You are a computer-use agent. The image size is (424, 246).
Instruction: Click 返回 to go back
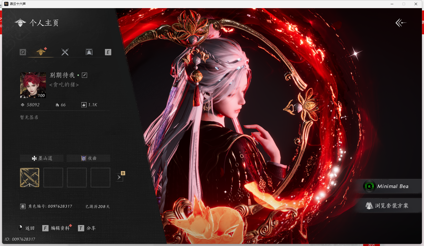pos(29,228)
